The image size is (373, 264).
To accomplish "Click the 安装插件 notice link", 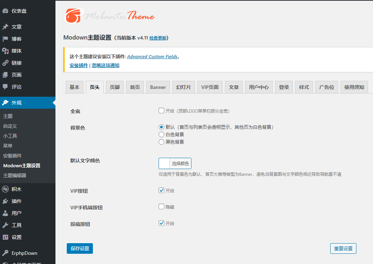I will (x=79, y=65).
